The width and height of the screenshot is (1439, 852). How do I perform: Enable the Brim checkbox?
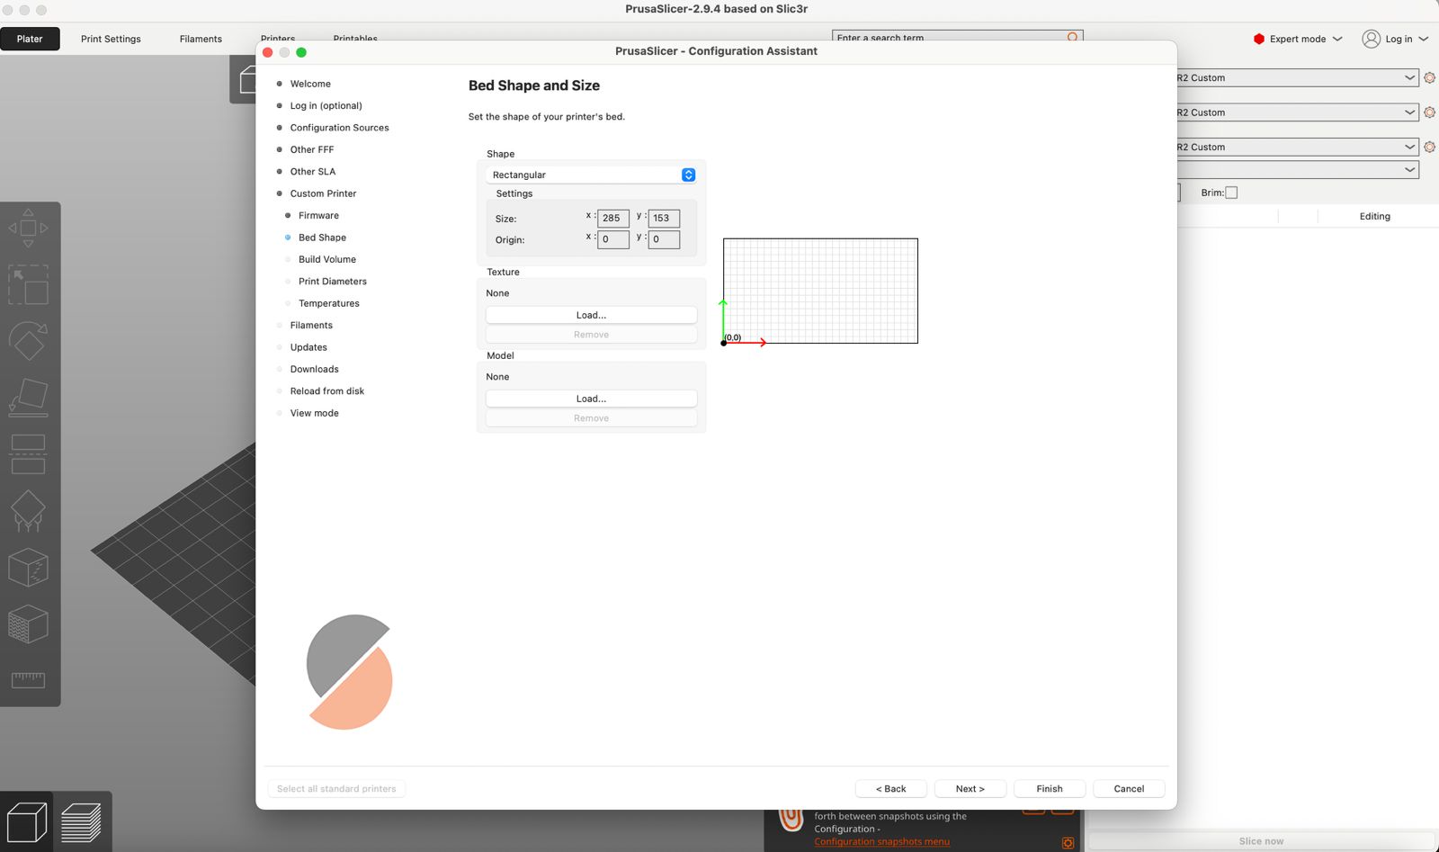[1231, 193]
